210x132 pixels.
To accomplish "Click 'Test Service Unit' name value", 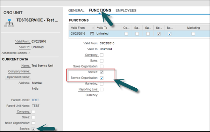I will click(42, 66).
